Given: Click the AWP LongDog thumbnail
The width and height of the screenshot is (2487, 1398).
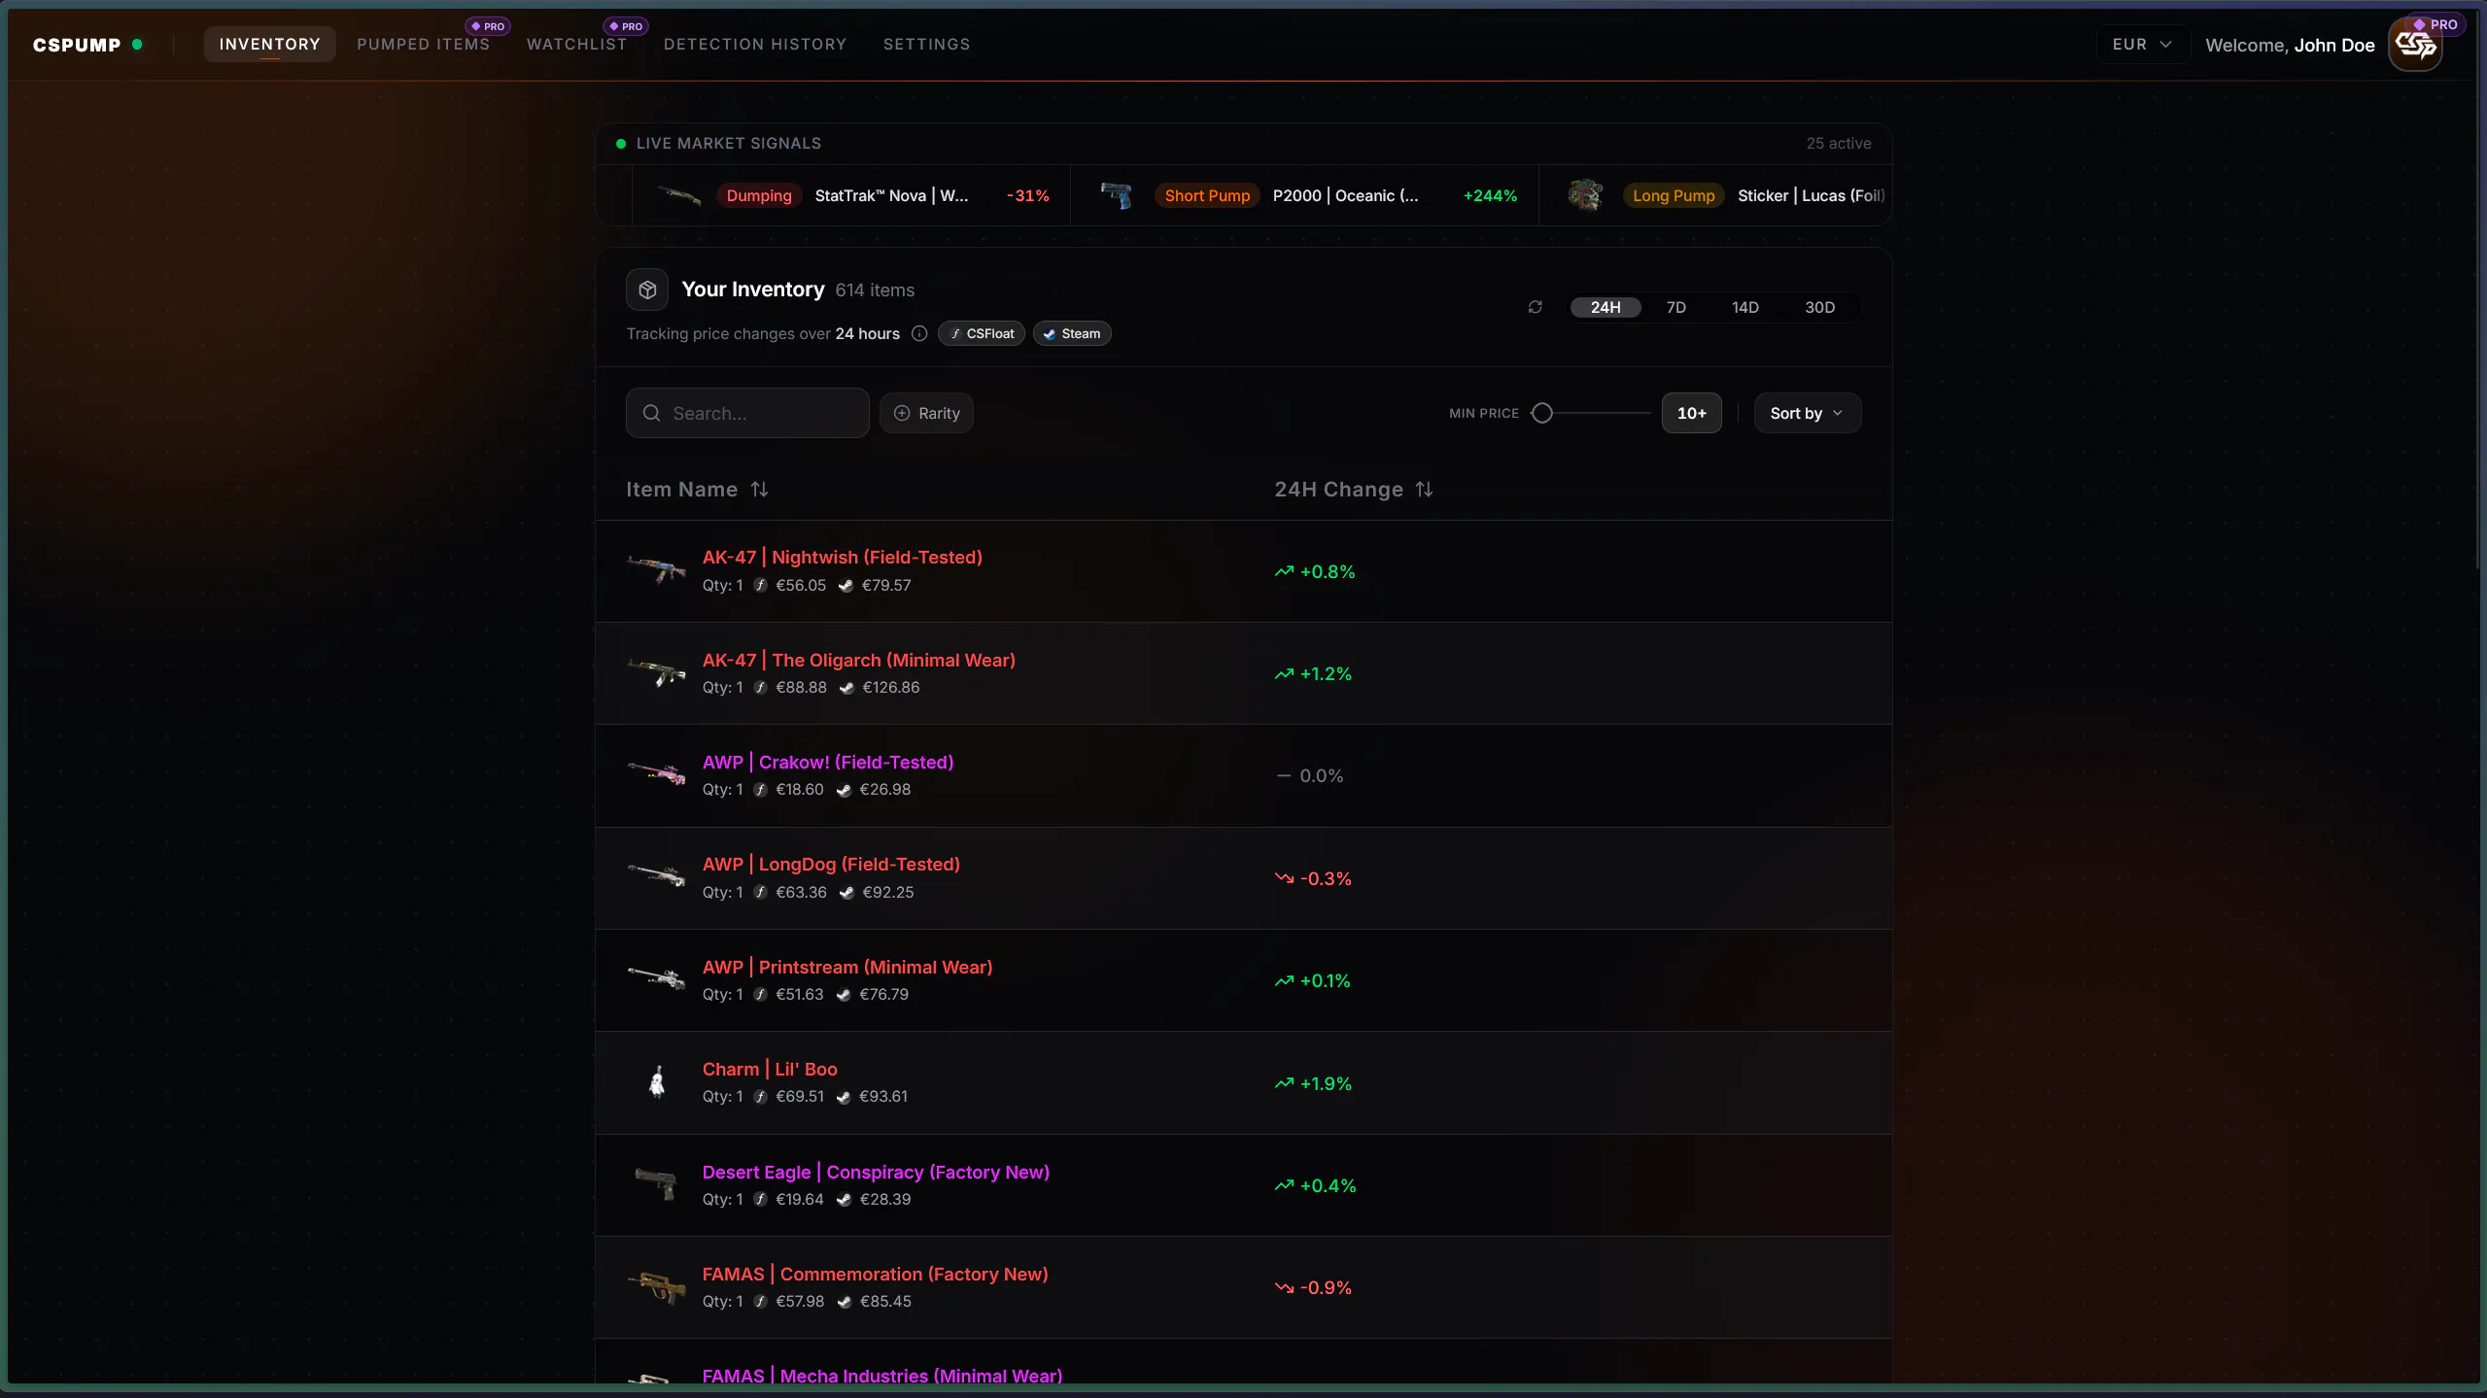Looking at the screenshot, I should 657,875.
